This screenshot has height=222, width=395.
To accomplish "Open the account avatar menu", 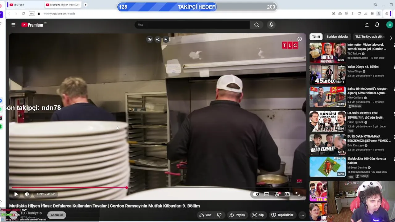I will click(389, 25).
